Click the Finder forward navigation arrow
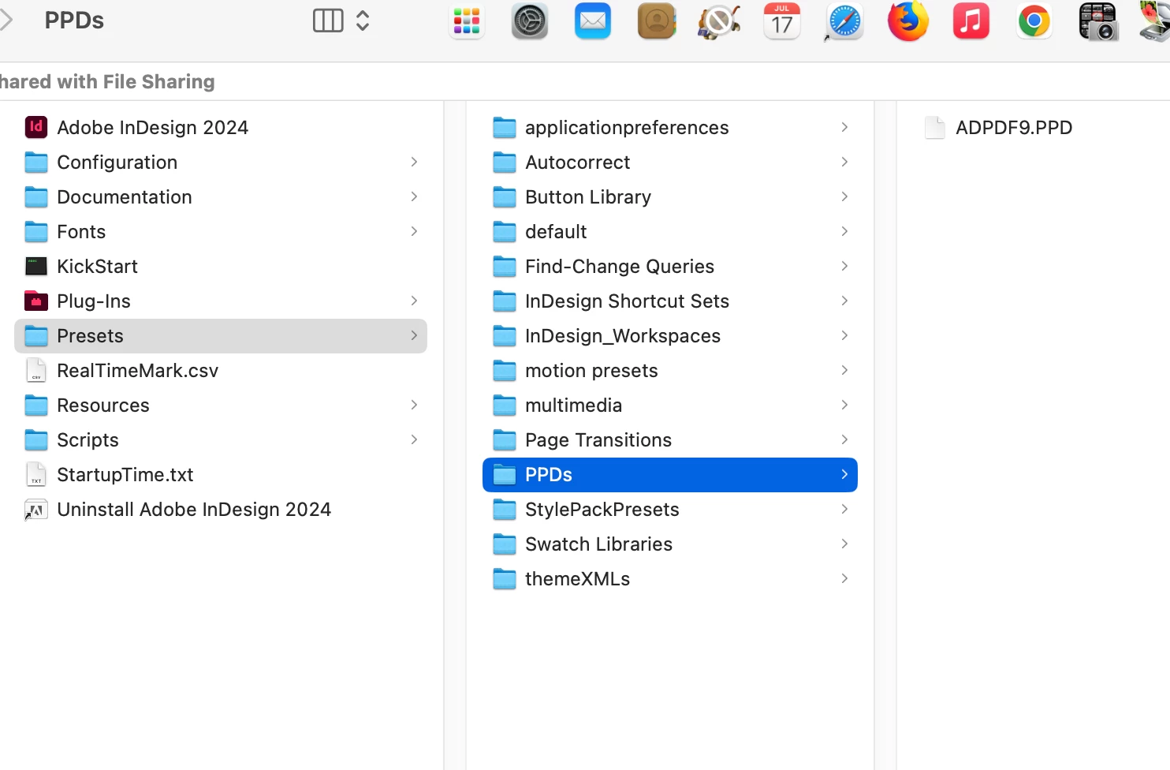Screen dimensions: 1170x770 click(x=6, y=21)
